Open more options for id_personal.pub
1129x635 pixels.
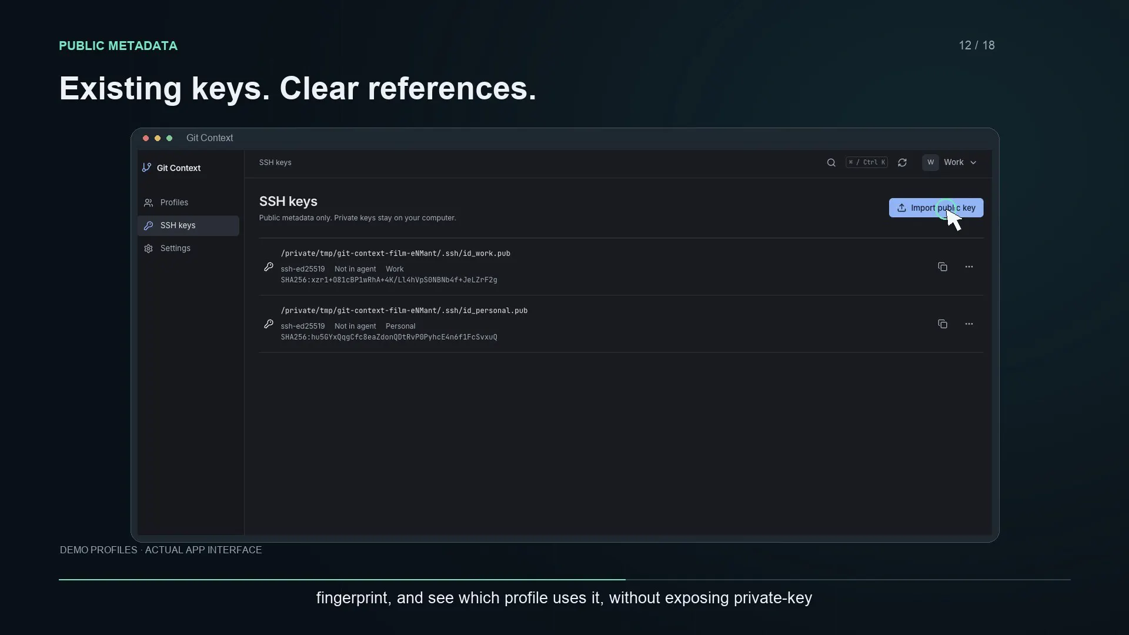[969, 324]
